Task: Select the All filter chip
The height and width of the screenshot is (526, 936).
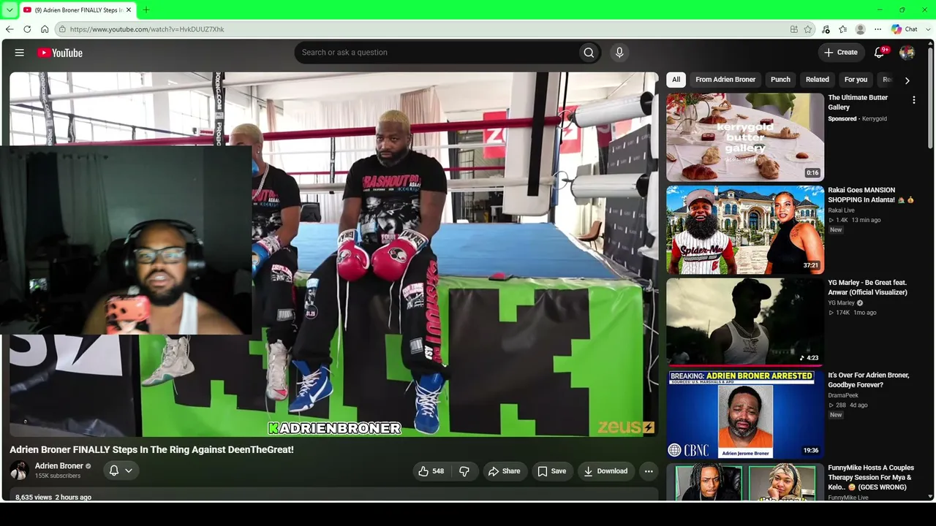Action: pos(676,80)
